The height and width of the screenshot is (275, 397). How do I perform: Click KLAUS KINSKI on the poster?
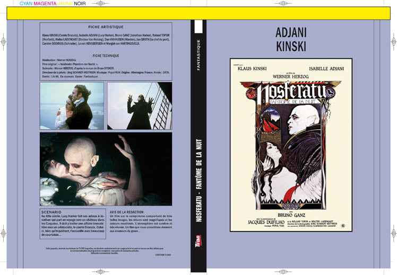(x=252, y=68)
